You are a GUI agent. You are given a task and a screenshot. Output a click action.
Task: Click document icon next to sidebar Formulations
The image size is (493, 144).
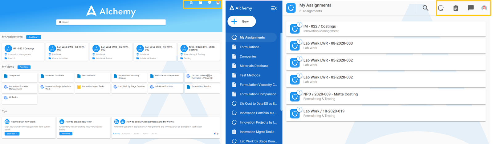pyautogui.click(x=234, y=47)
